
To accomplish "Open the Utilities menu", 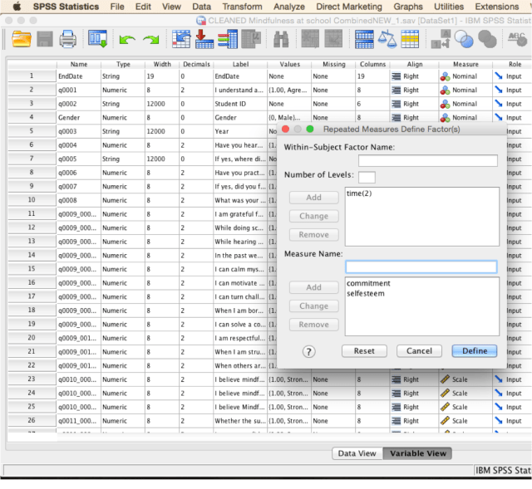I will (449, 7).
